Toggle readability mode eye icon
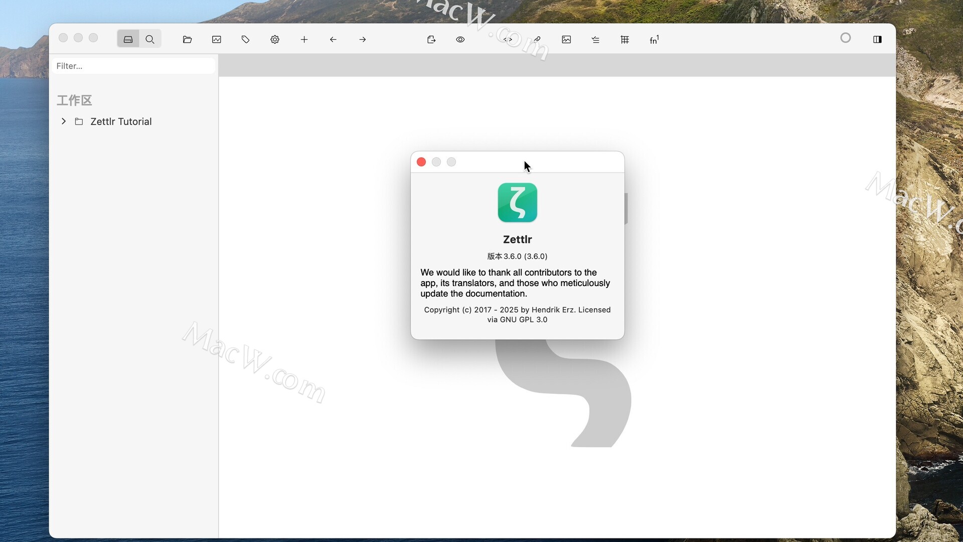Image resolution: width=963 pixels, height=542 pixels. (460, 40)
